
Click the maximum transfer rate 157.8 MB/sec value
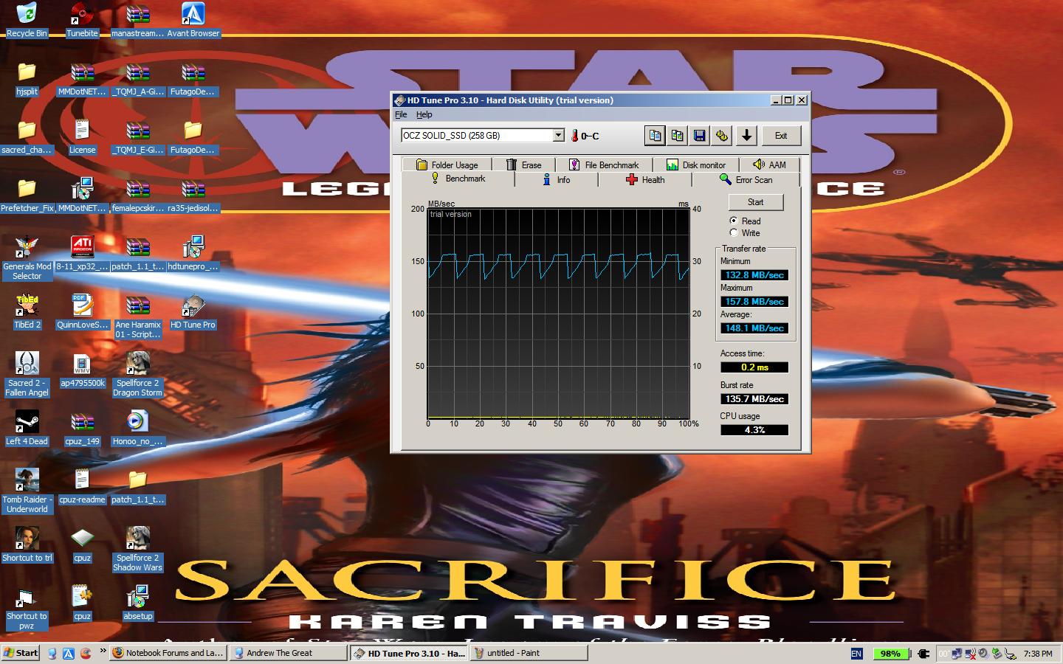pyautogui.click(x=754, y=301)
